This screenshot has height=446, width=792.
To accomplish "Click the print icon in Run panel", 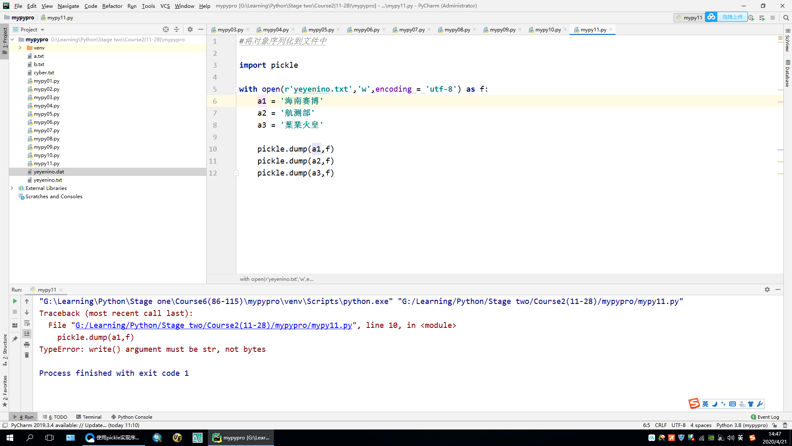I will click(x=27, y=344).
